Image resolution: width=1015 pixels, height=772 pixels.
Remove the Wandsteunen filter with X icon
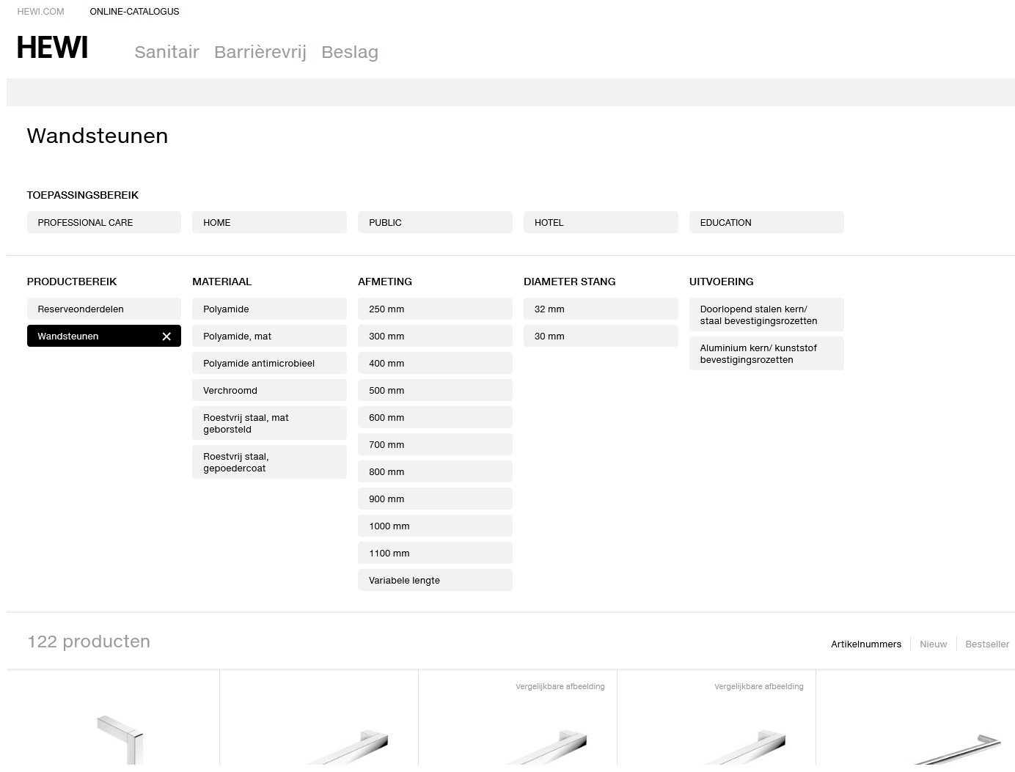[166, 337]
